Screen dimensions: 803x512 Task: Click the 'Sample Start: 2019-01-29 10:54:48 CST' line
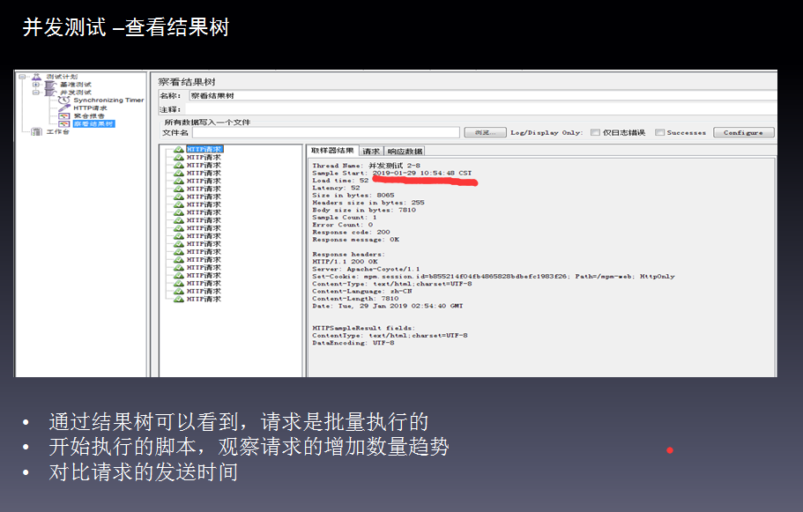click(391, 173)
